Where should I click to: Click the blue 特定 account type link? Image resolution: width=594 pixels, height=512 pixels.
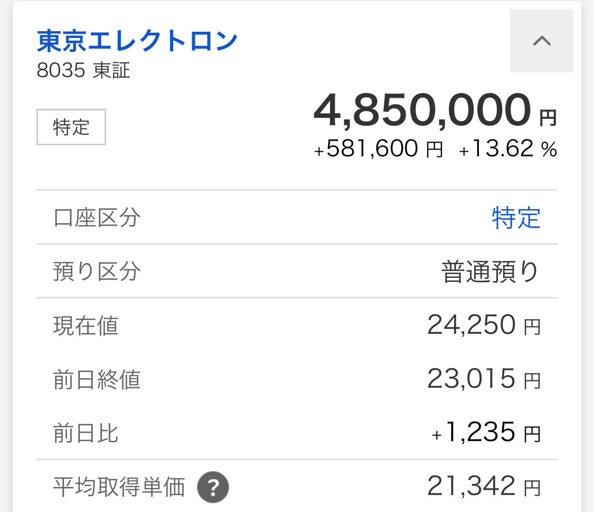point(516,218)
